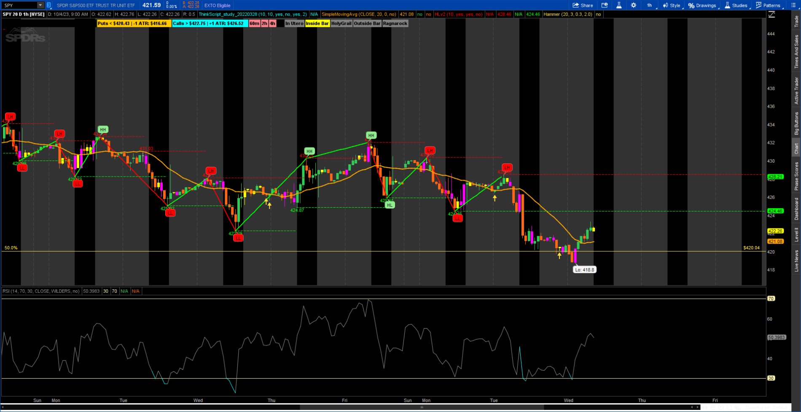The width and height of the screenshot is (801, 412).
Task: Open the alert calendar icon in toolbar
Action: pyautogui.click(x=604, y=5)
